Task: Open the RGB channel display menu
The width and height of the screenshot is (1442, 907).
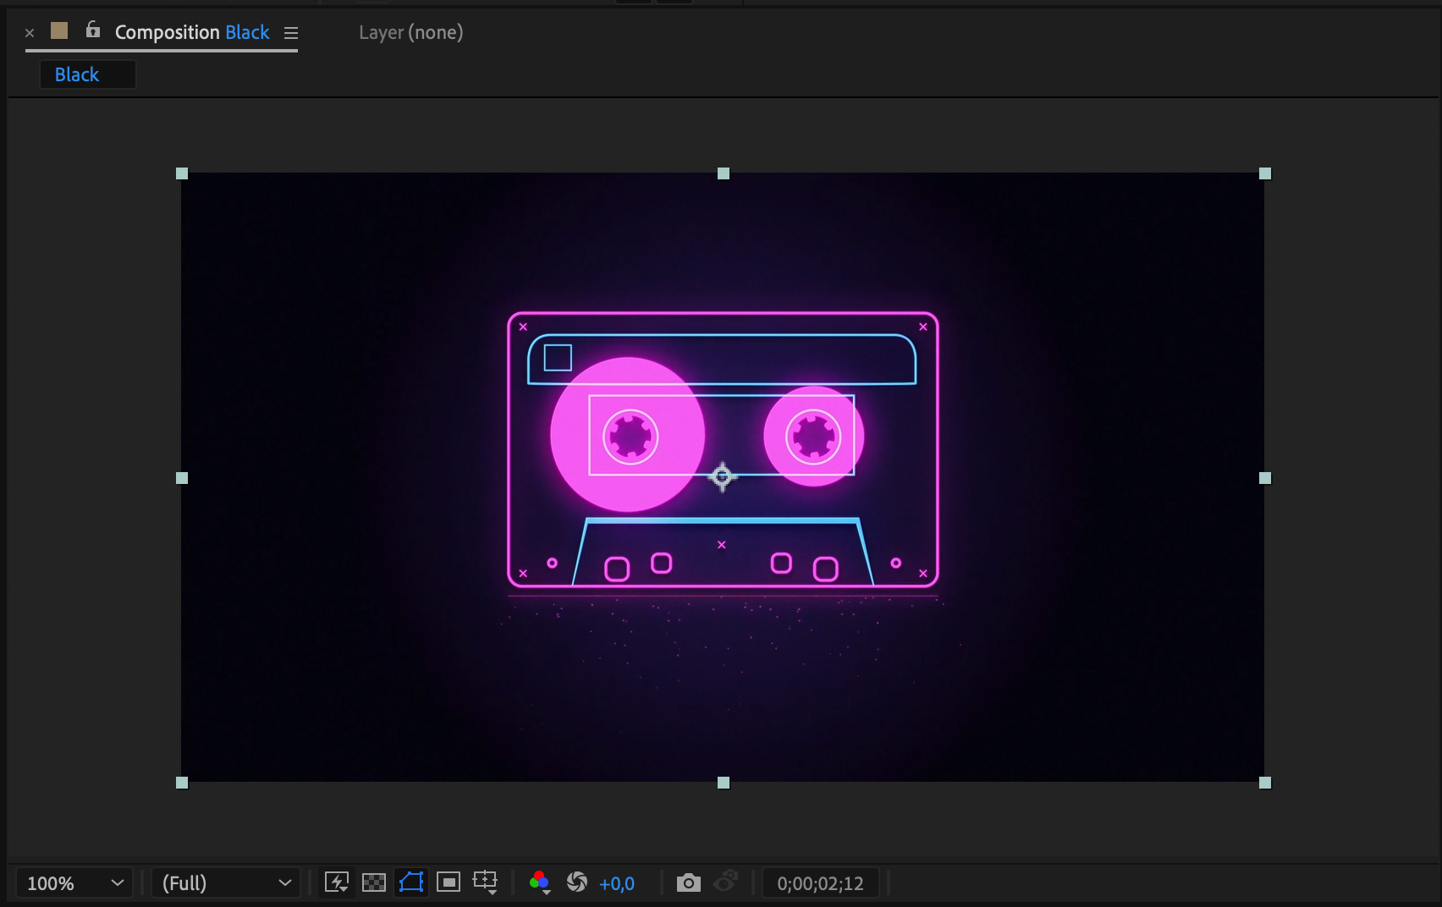Action: point(539,882)
